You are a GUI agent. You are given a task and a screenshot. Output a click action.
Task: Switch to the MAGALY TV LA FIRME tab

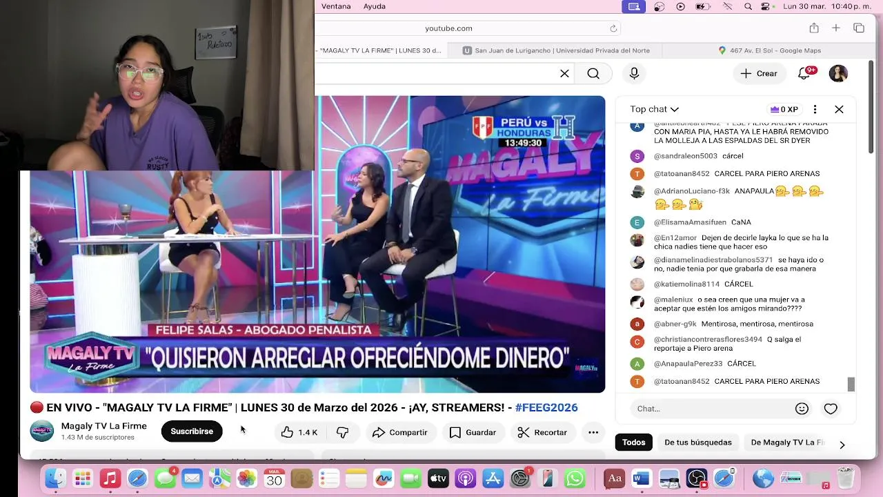pyautogui.click(x=381, y=50)
